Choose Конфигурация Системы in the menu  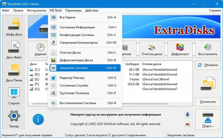[x=85, y=35]
